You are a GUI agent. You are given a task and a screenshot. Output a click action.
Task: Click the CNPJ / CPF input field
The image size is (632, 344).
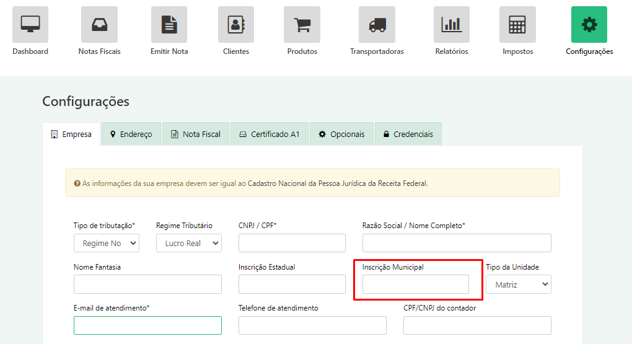coord(292,243)
